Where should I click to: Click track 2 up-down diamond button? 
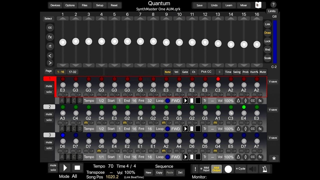coord(245,129)
